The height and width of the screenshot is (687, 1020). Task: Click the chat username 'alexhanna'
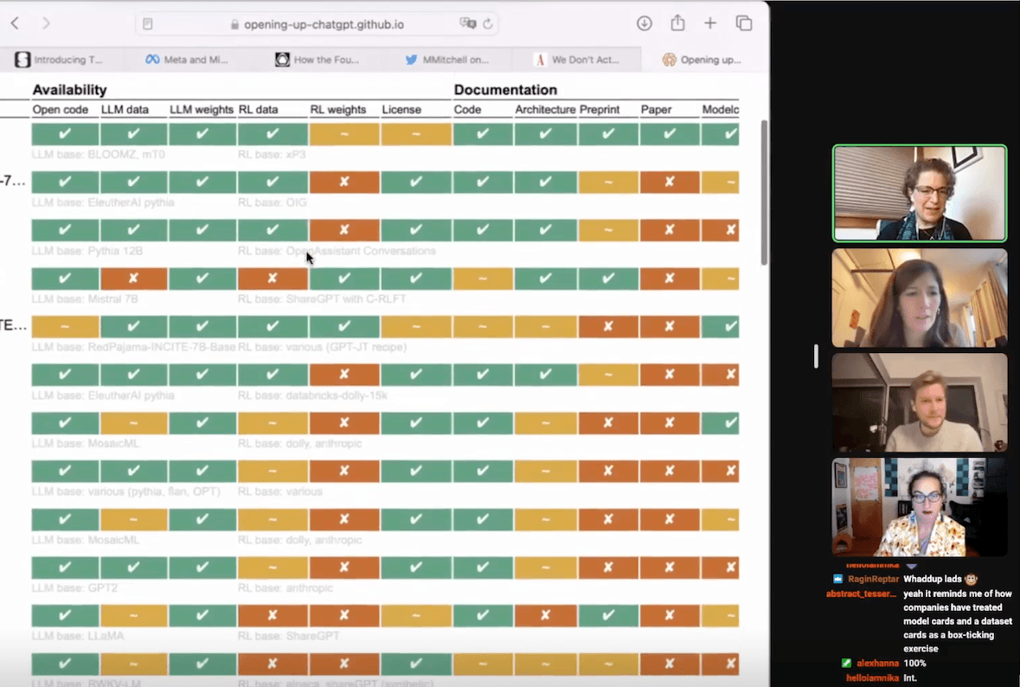pyautogui.click(x=877, y=663)
